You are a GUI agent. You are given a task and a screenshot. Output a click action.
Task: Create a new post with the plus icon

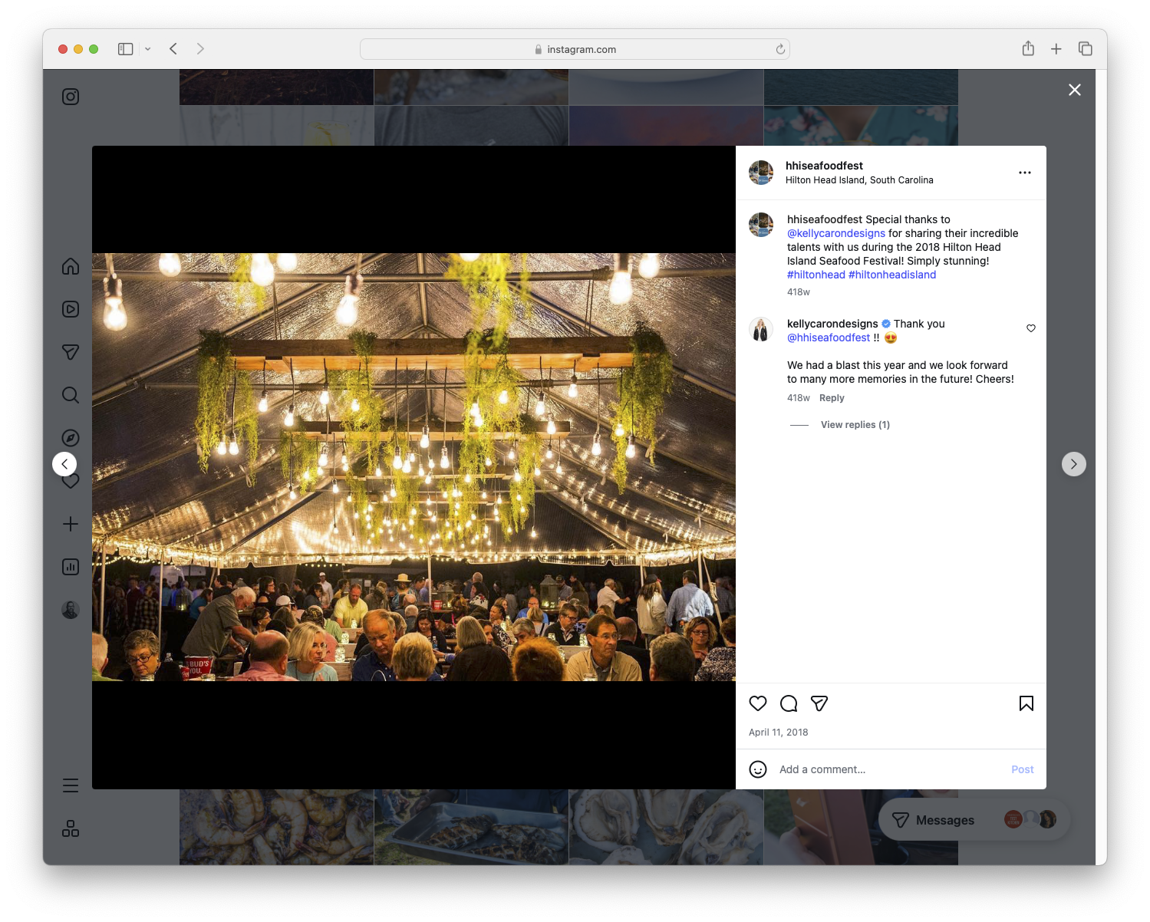(x=70, y=524)
